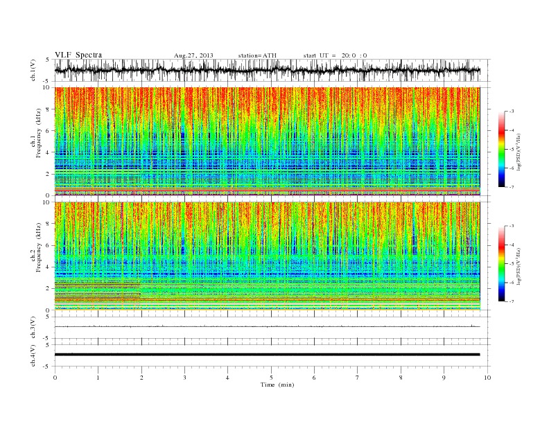
Task: Click time axis tick label "0"
Action: click(55, 378)
